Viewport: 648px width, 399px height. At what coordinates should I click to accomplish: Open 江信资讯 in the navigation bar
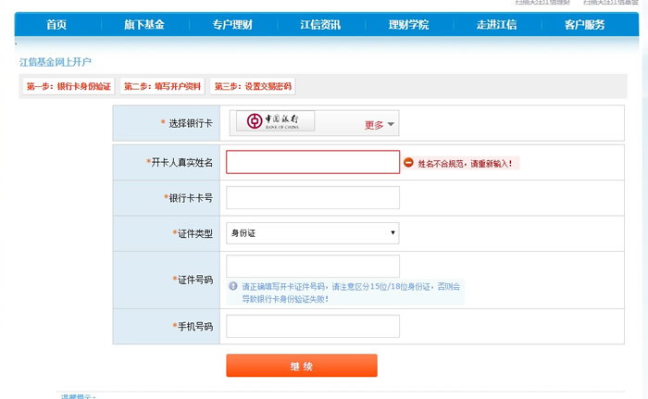(320, 25)
